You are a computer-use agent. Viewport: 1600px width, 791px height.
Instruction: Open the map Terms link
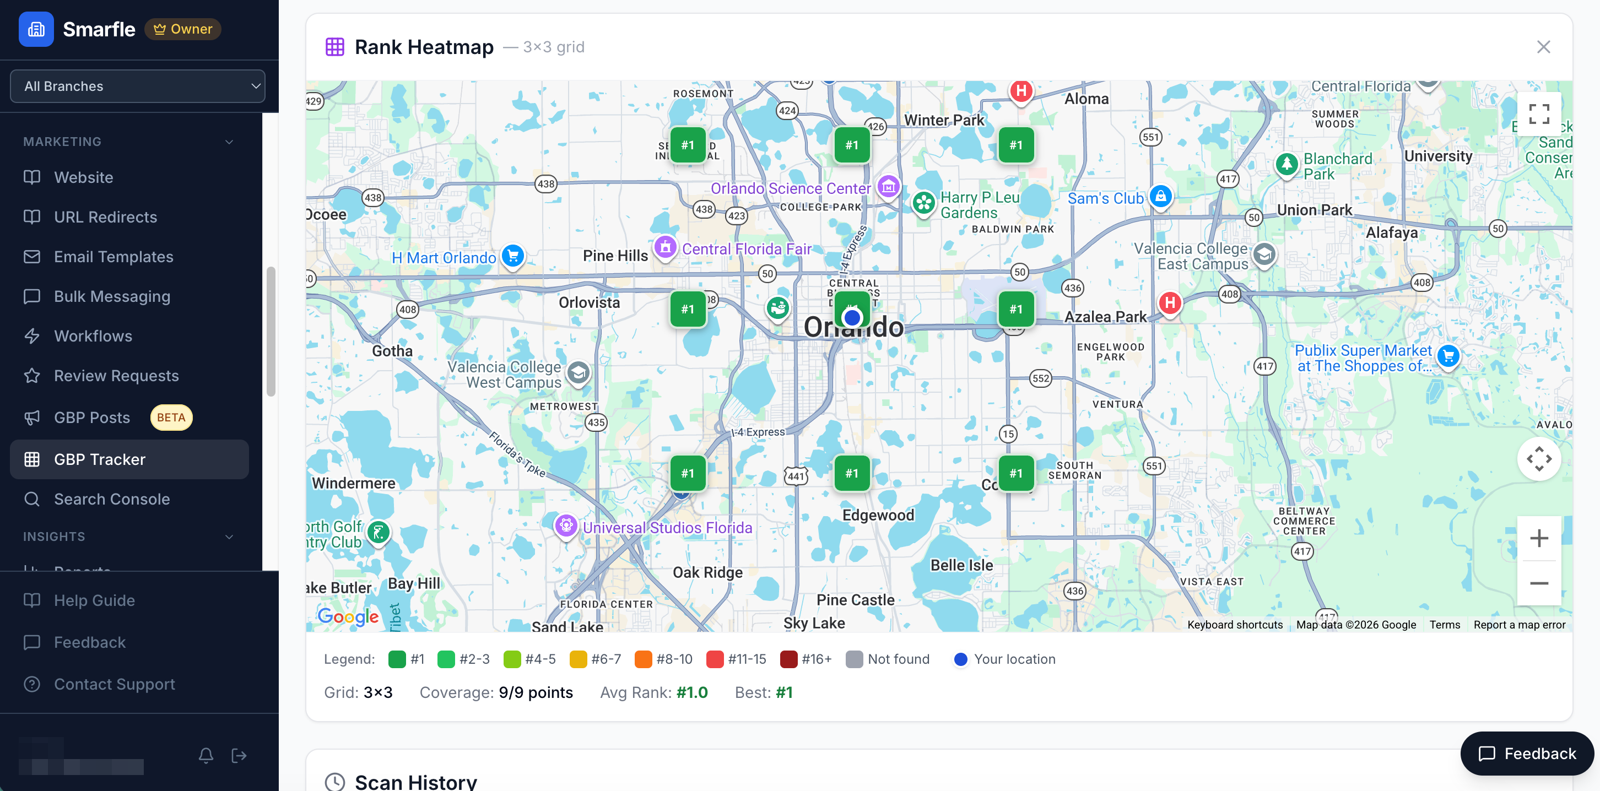click(1445, 625)
